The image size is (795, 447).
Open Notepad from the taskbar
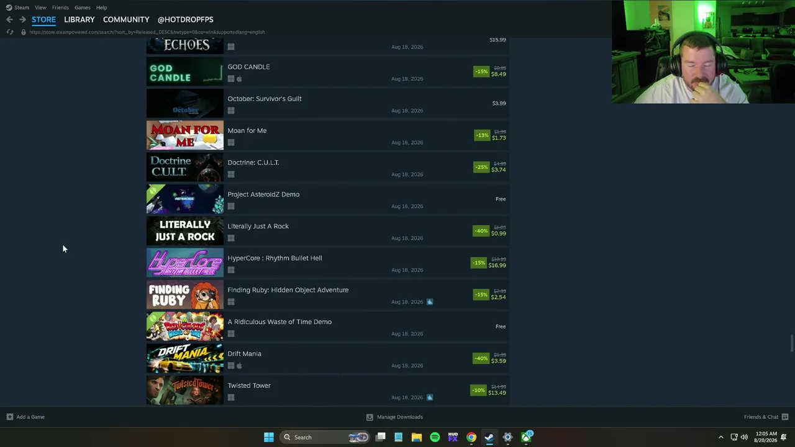click(399, 437)
